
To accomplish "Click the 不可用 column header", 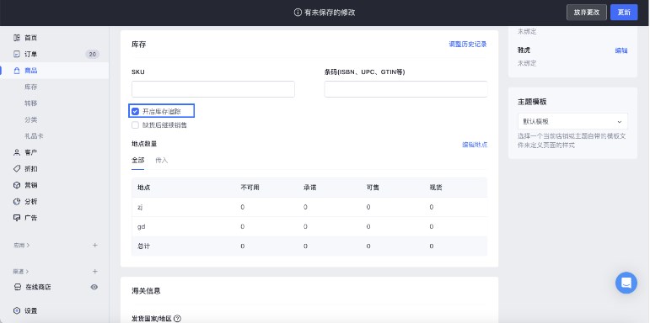I will tap(250, 188).
